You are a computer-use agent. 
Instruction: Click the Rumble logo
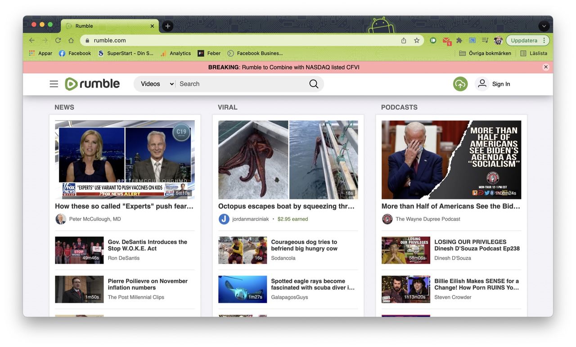[93, 84]
